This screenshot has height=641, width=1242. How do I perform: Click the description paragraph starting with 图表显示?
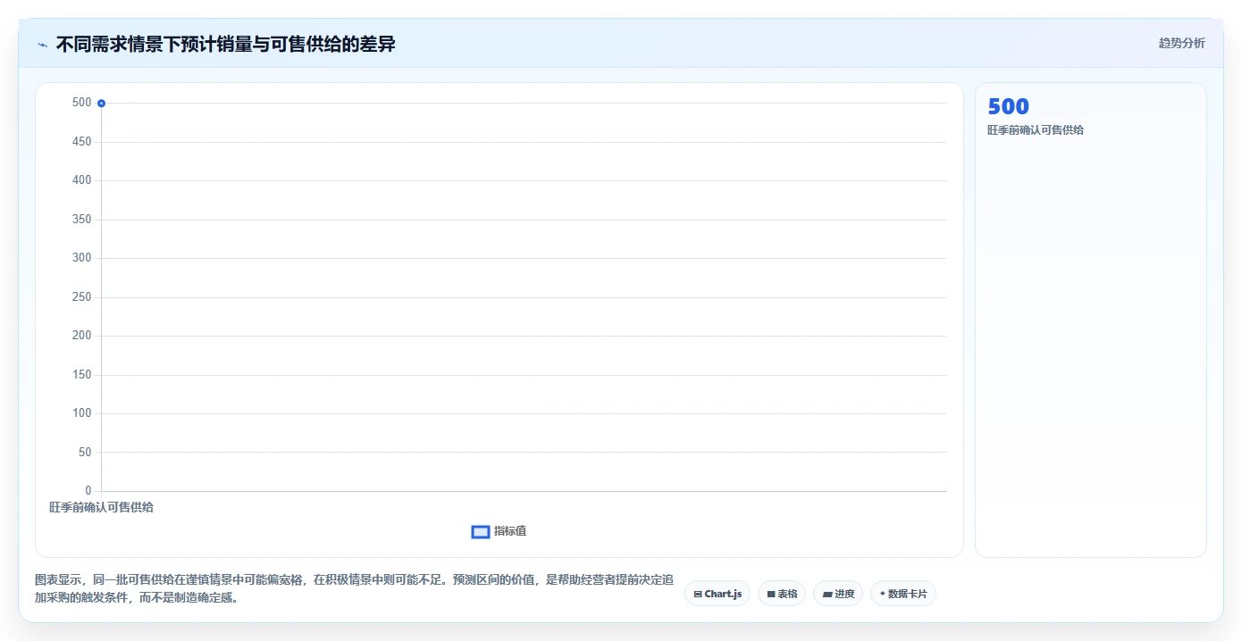point(355,589)
